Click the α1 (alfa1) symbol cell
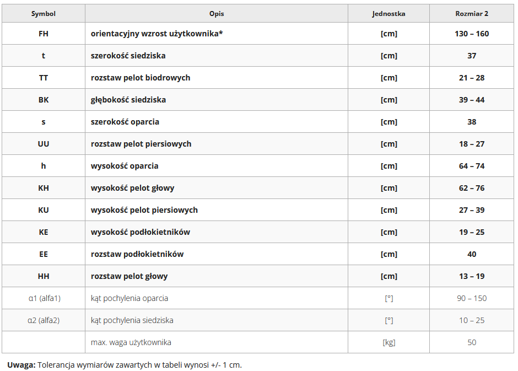The width and height of the screenshot is (518, 371). [44, 298]
